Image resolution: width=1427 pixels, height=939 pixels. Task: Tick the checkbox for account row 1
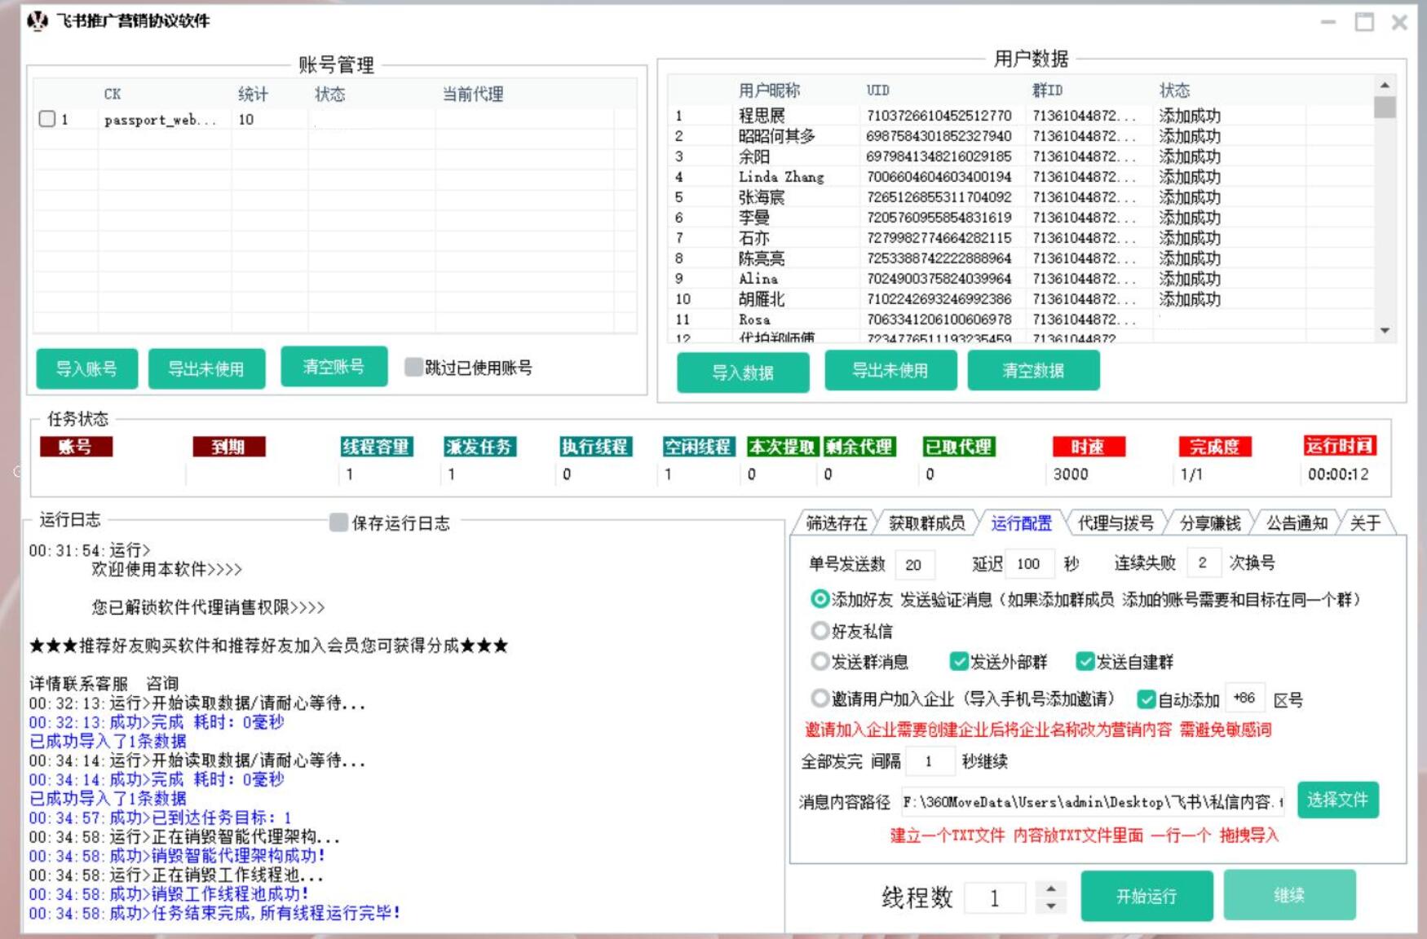pyautogui.click(x=47, y=119)
